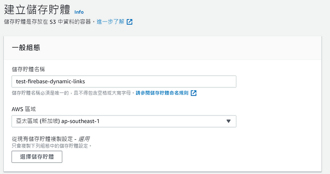
Task: Open the Info link beside page title
Action: coord(79,12)
